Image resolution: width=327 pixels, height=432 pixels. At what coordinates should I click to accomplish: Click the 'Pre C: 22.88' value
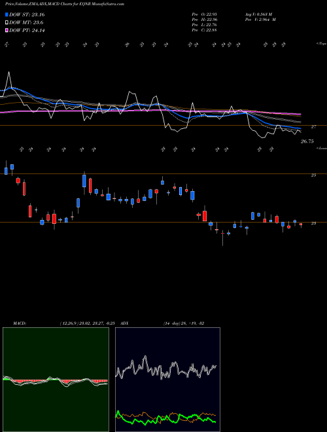coord(205,30)
